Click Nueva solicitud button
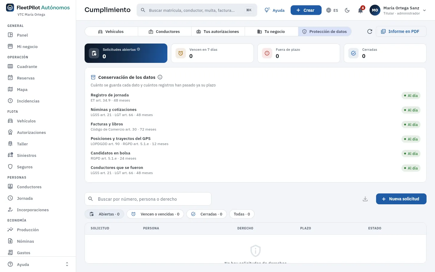The height and width of the screenshot is (272, 435). [401, 199]
